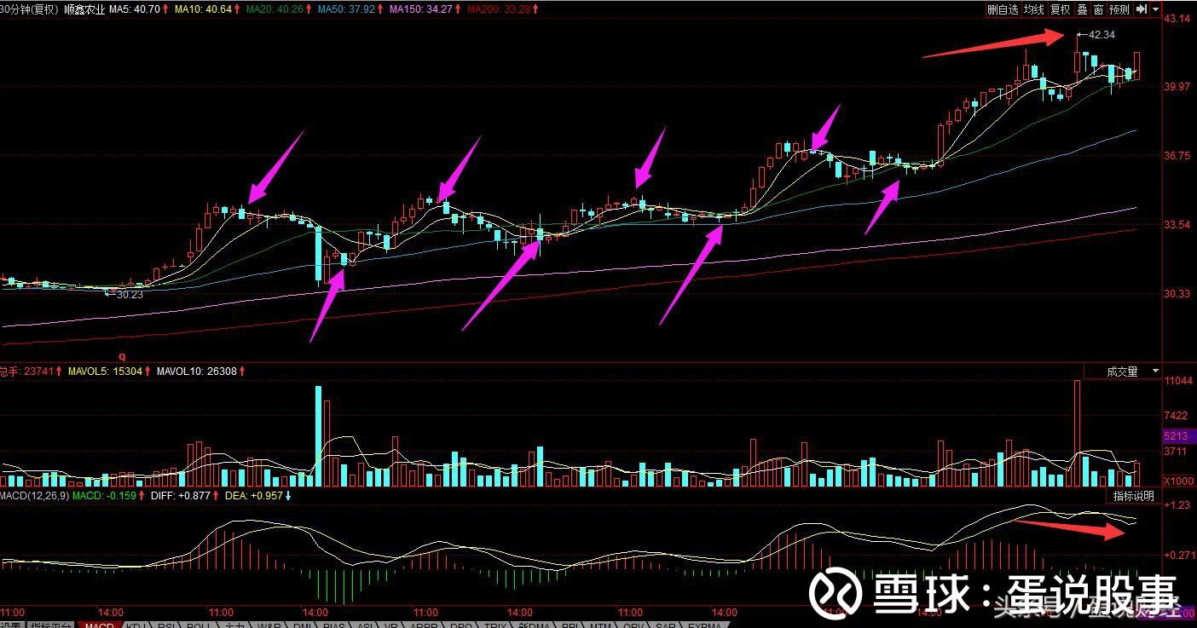This screenshot has width=1197, height=628.
Task: Click the 顺鑫农业 stock name
Action: pyautogui.click(x=84, y=9)
